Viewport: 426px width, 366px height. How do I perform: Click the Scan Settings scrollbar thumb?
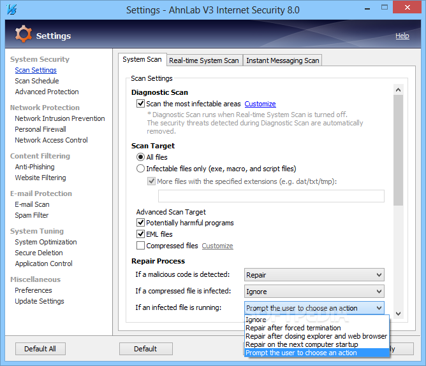(x=399, y=150)
